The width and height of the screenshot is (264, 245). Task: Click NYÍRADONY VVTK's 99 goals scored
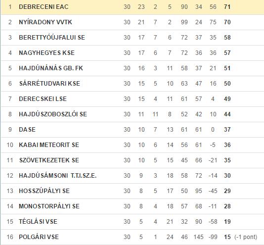(x=184, y=22)
